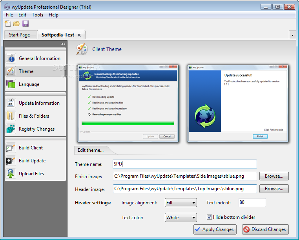Click the Apply Changes button
The width and height of the screenshot is (299, 240).
pyautogui.click(x=215, y=229)
